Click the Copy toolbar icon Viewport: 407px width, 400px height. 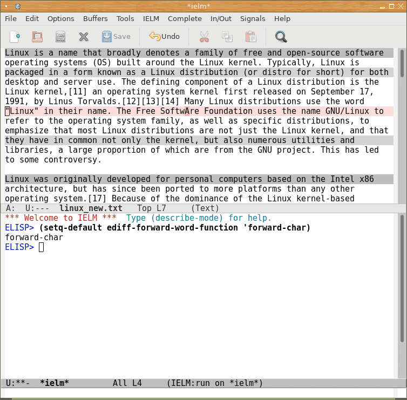tap(227, 37)
